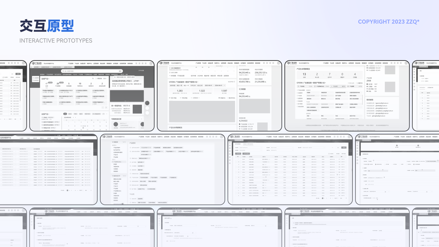Click the 产品管理 section heading in menu prototype
Screen dimensions: 439x247
point(132,143)
